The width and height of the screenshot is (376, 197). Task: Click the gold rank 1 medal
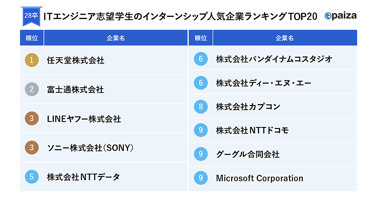click(x=32, y=60)
